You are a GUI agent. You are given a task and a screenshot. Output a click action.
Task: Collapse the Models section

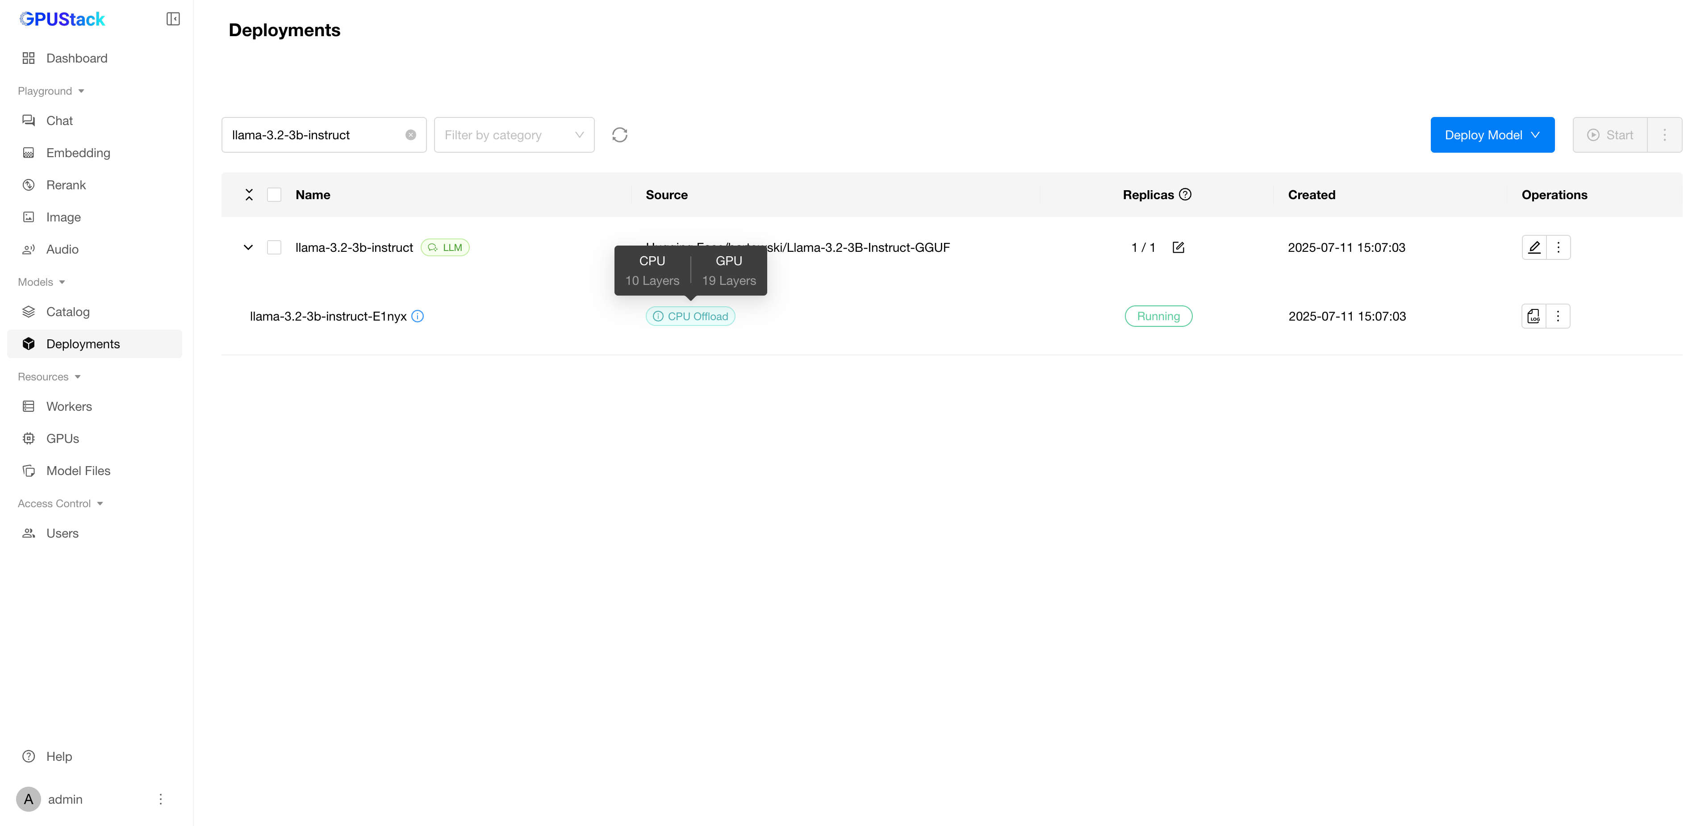coord(42,282)
